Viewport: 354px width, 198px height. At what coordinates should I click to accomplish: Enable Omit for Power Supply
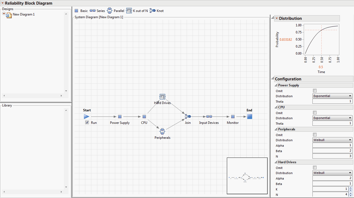tap(315, 90)
